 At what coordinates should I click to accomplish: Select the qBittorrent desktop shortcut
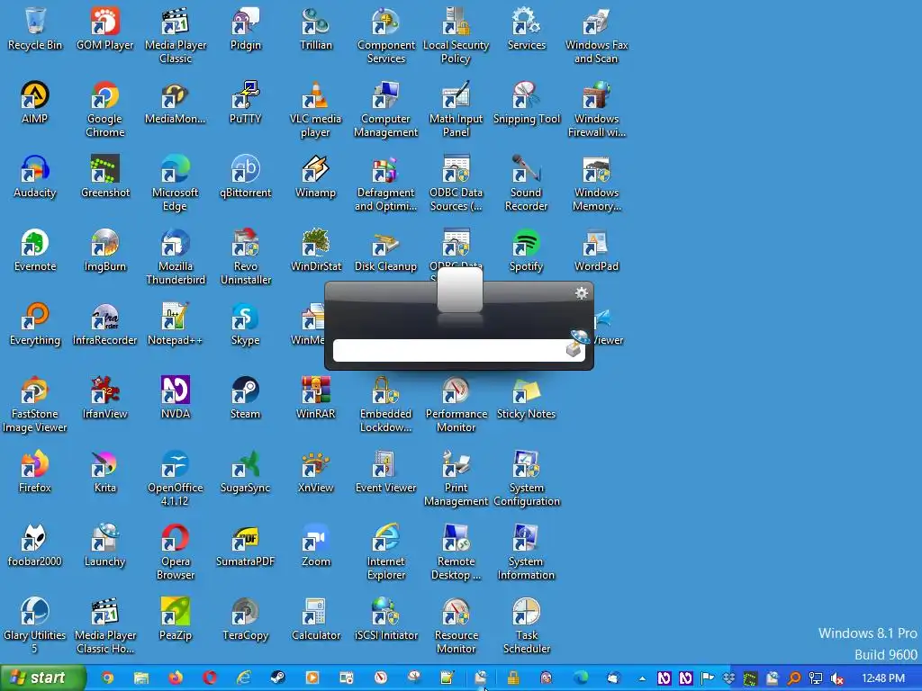245,176
